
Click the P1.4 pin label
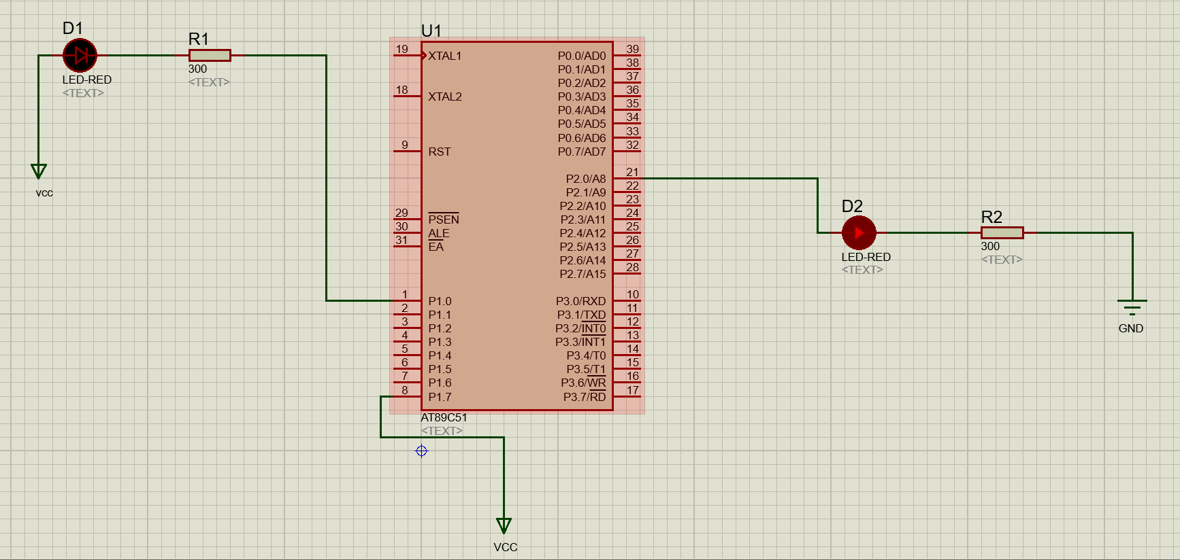pyautogui.click(x=440, y=355)
